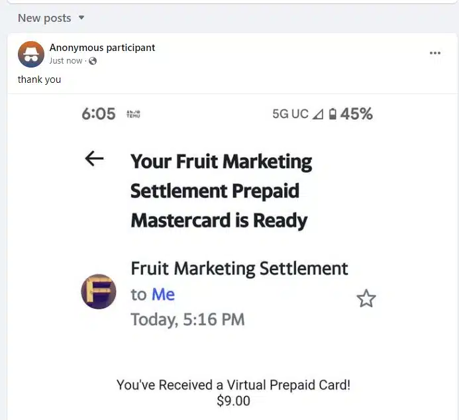Click the Anonymous participant avatar icon
Screen dimensions: 459x420
click(x=31, y=54)
